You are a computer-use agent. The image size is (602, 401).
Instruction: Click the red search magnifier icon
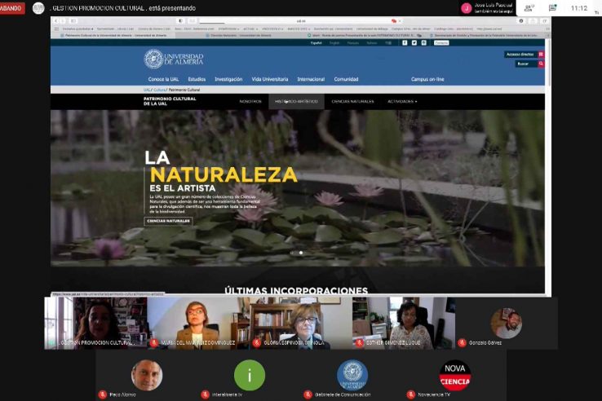point(541,64)
